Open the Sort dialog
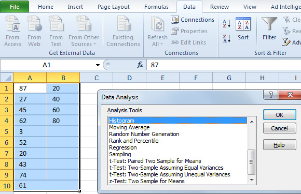 [x=243, y=28]
